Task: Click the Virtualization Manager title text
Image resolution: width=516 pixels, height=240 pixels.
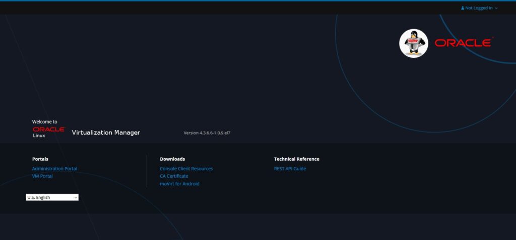Action: 106,133
